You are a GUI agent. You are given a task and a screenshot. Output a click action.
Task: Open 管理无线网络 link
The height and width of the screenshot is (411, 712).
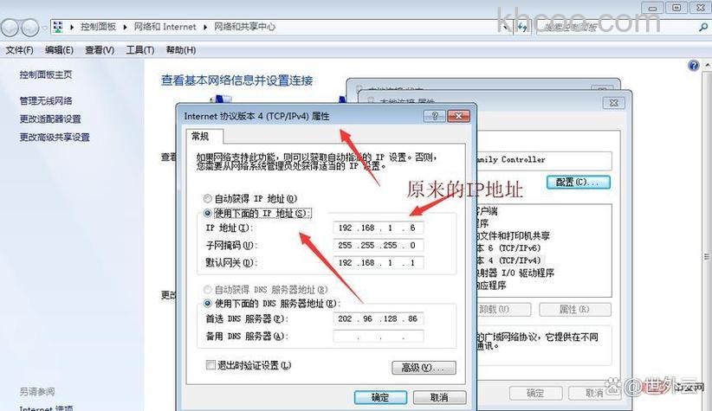[45, 100]
